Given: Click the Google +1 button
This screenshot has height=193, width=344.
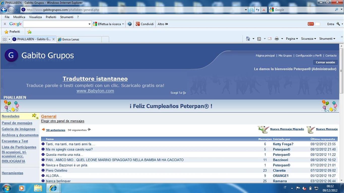Looking at the screenshot, I should click(x=311, y=24).
